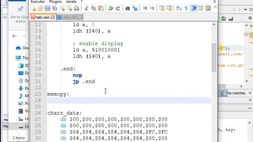Expand the toolbar overflow chevron
253x142 pixels.
click(215, 7)
